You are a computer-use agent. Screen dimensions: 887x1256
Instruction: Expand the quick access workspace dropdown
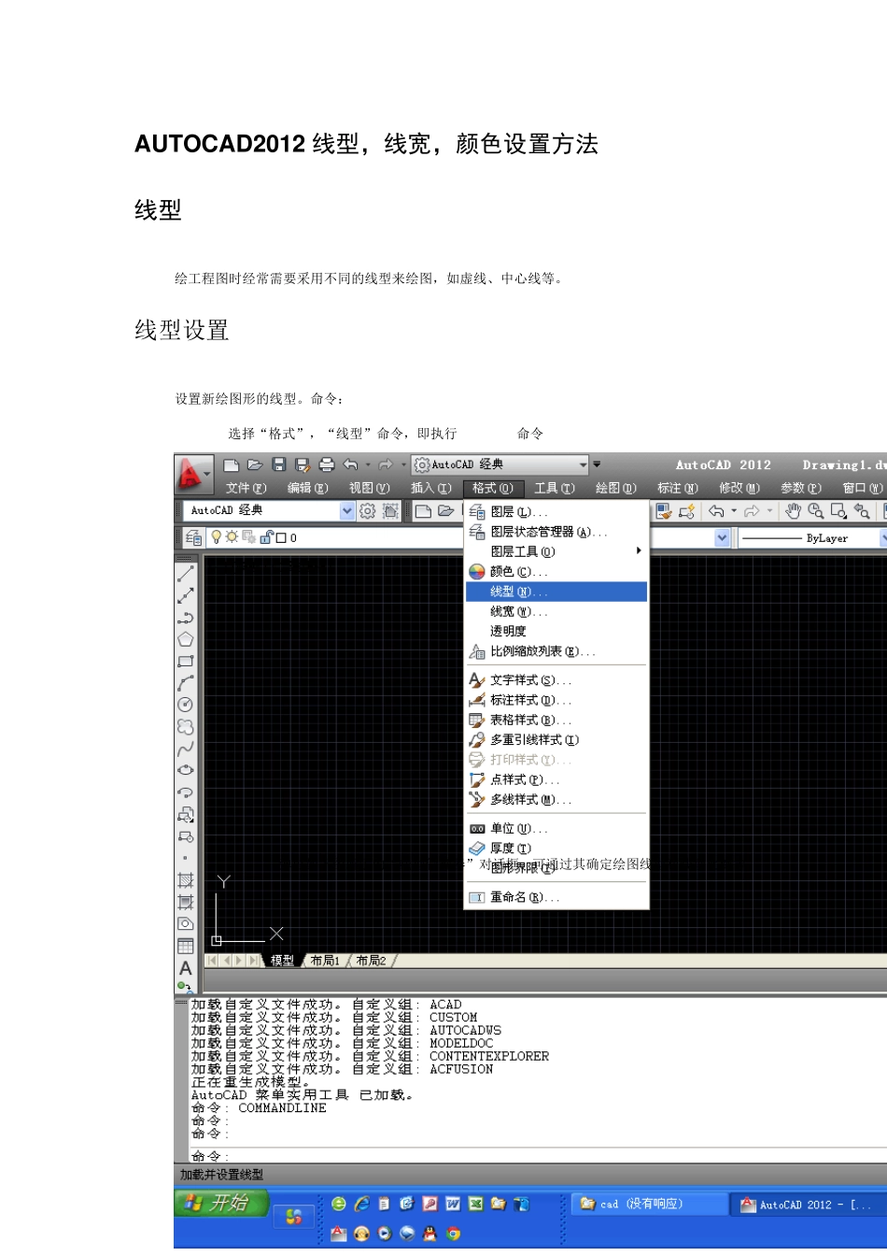coord(583,464)
